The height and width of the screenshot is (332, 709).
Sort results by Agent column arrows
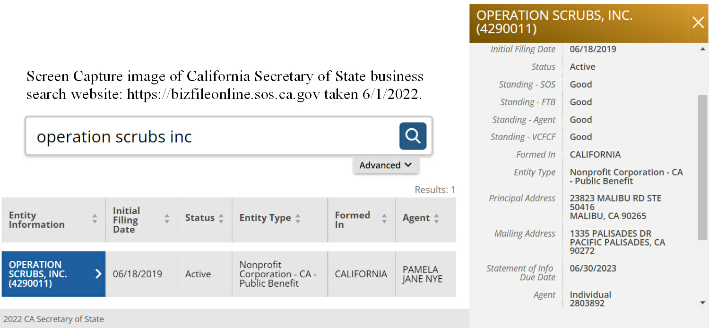point(436,218)
